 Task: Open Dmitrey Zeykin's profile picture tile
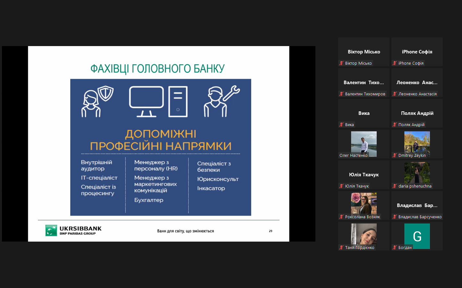417,143
